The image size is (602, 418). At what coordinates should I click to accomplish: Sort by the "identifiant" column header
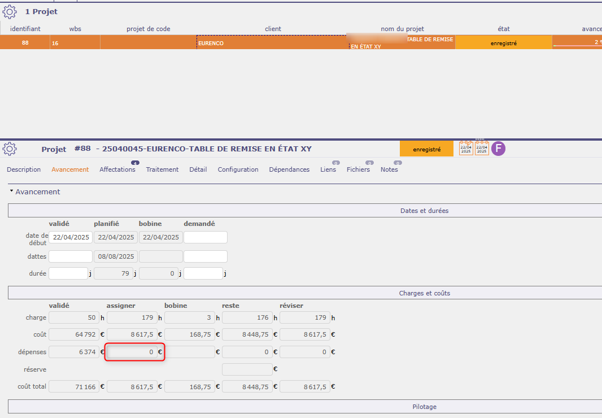pos(25,29)
